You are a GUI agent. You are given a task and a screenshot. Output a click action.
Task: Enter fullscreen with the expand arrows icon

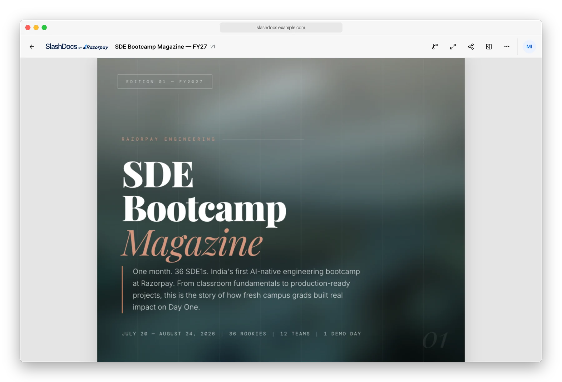pyautogui.click(x=453, y=47)
